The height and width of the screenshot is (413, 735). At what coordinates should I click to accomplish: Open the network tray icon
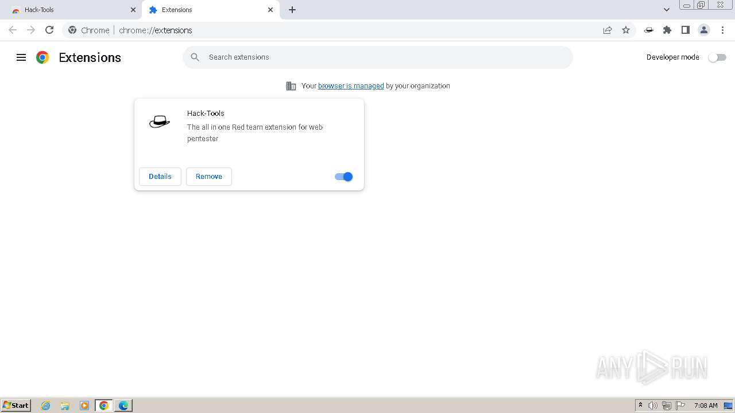click(667, 406)
